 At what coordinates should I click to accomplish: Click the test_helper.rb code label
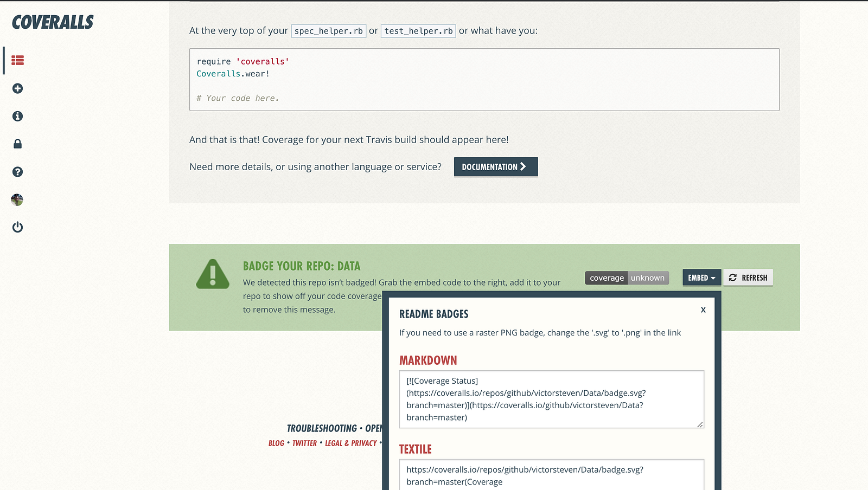pyautogui.click(x=418, y=31)
